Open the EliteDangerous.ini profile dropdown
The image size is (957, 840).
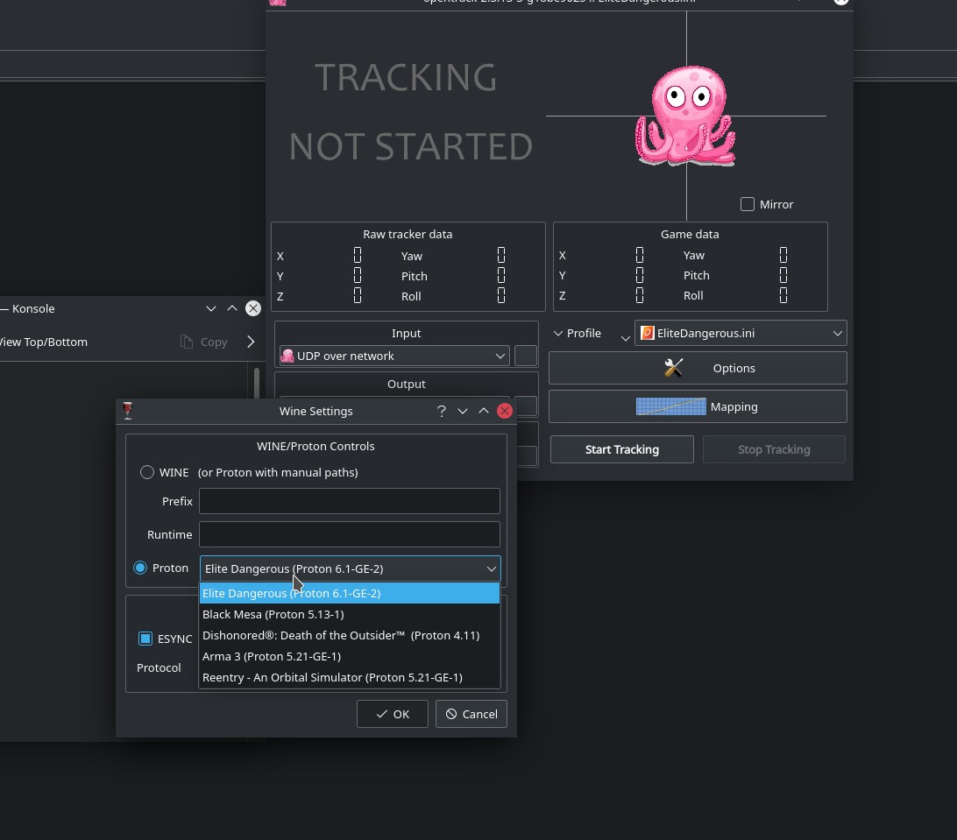coord(741,333)
